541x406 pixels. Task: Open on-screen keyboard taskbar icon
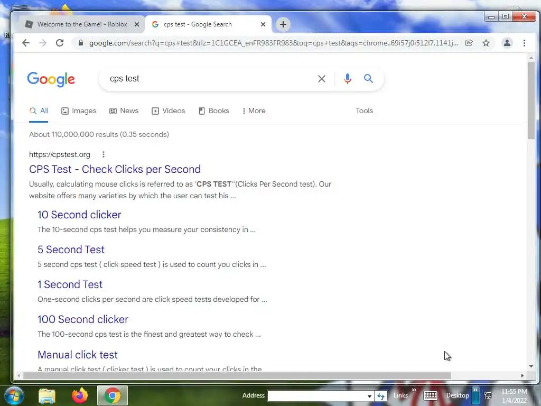pos(430,395)
